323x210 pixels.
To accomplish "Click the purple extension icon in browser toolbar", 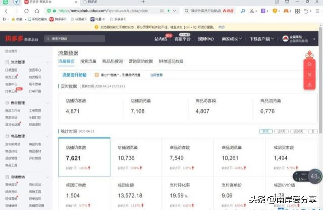I will [x=263, y=11].
